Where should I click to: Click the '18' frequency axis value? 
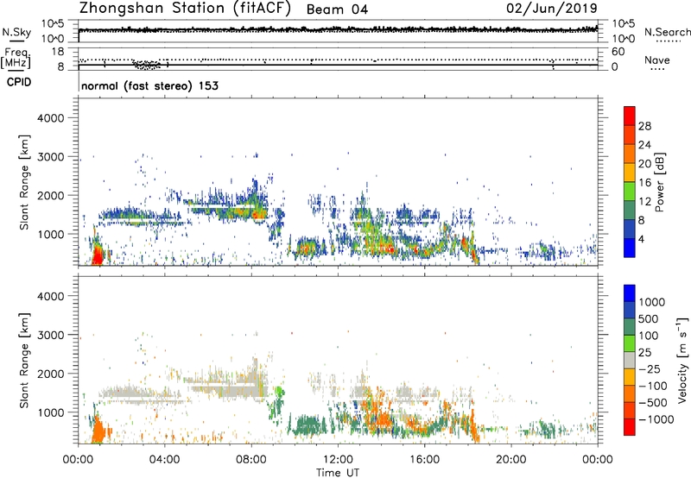[57, 52]
